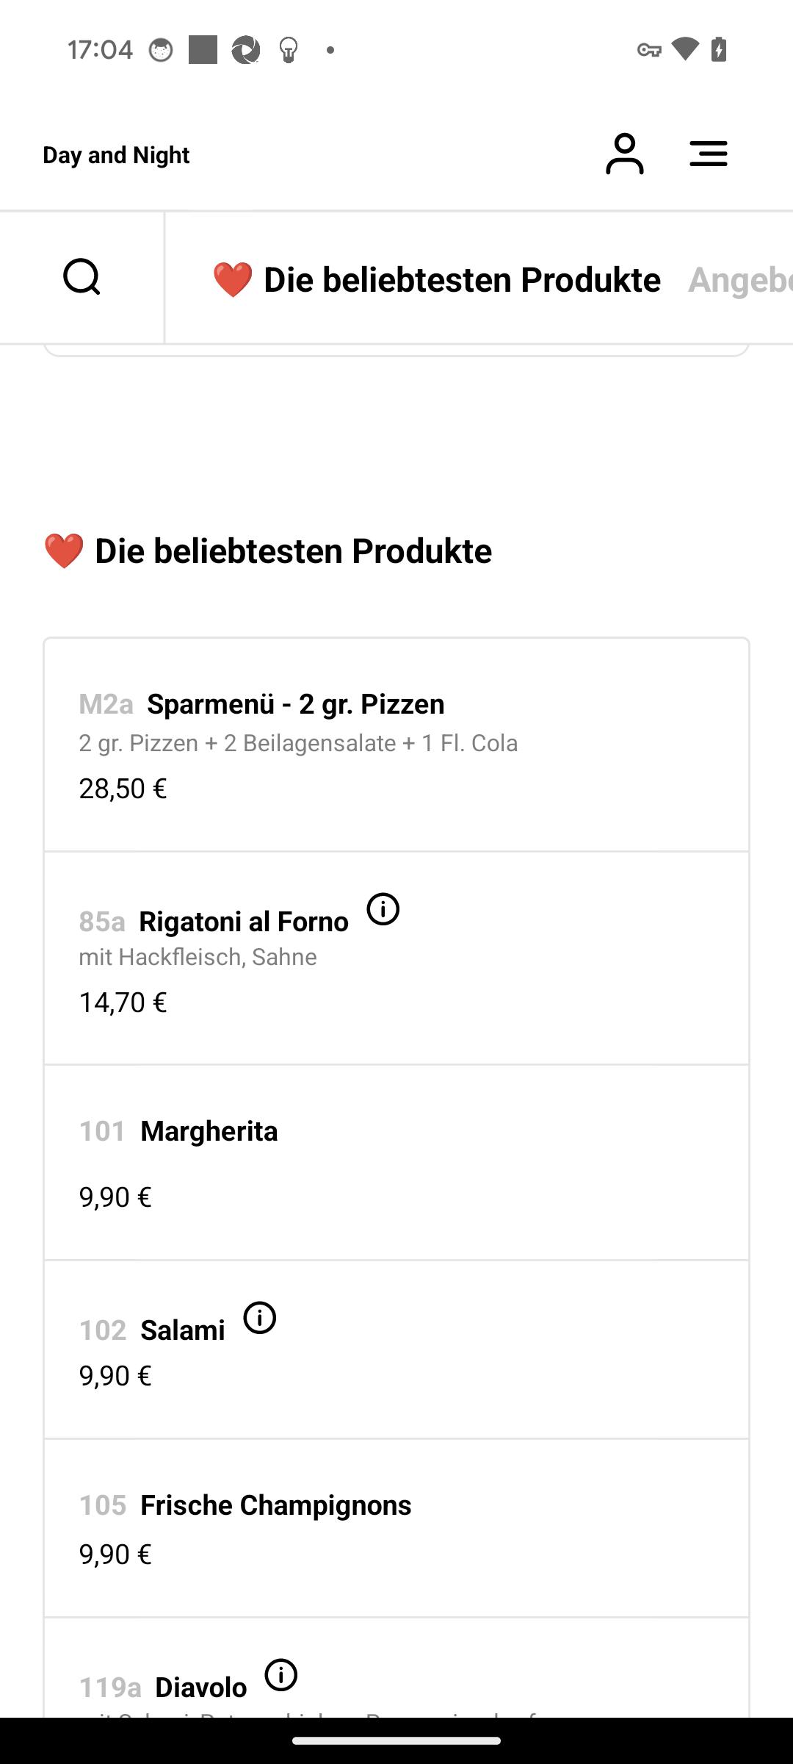Open the user account profile icon
The image size is (793, 1764).
coord(624,154)
